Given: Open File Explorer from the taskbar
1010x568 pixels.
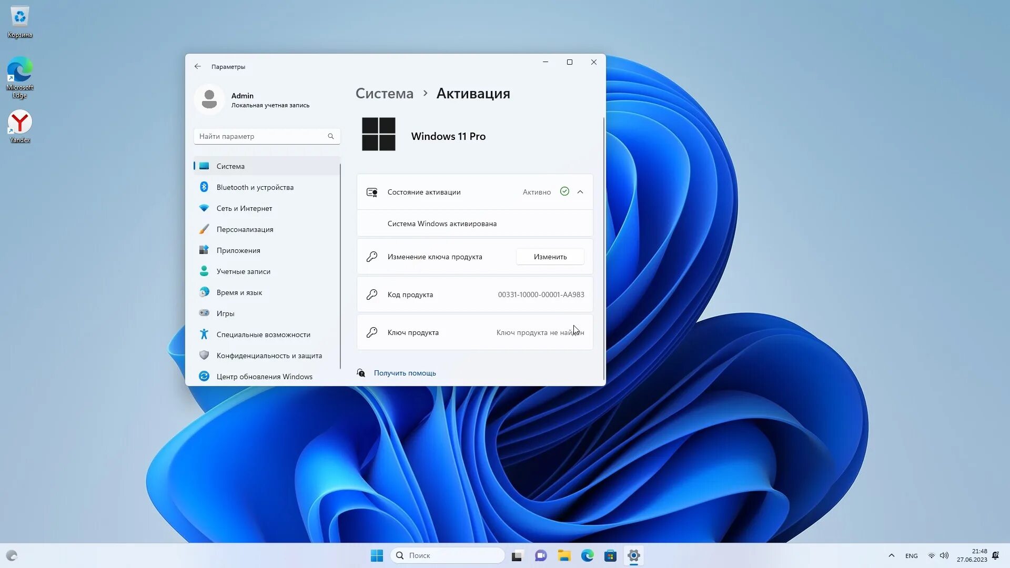Looking at the screenshot, I should [564, 555].
